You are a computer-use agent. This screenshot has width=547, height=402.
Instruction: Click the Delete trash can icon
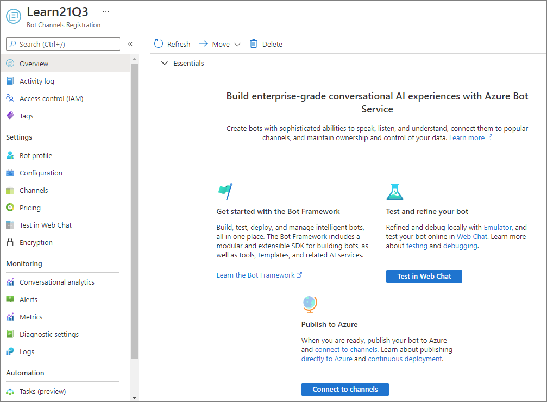tap(254, 43)
